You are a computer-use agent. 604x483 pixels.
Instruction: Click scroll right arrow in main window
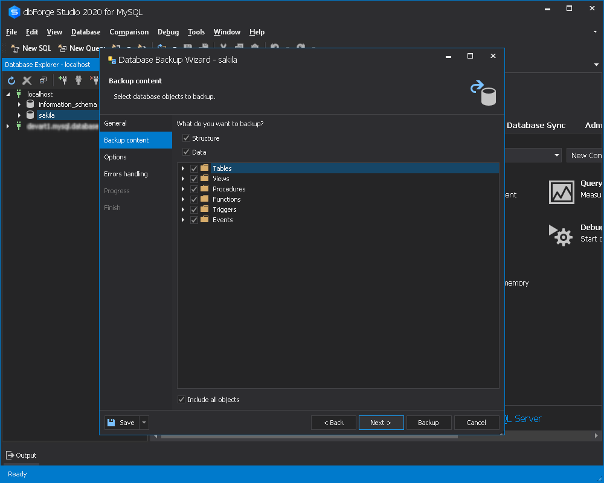(x=596, y=436)
